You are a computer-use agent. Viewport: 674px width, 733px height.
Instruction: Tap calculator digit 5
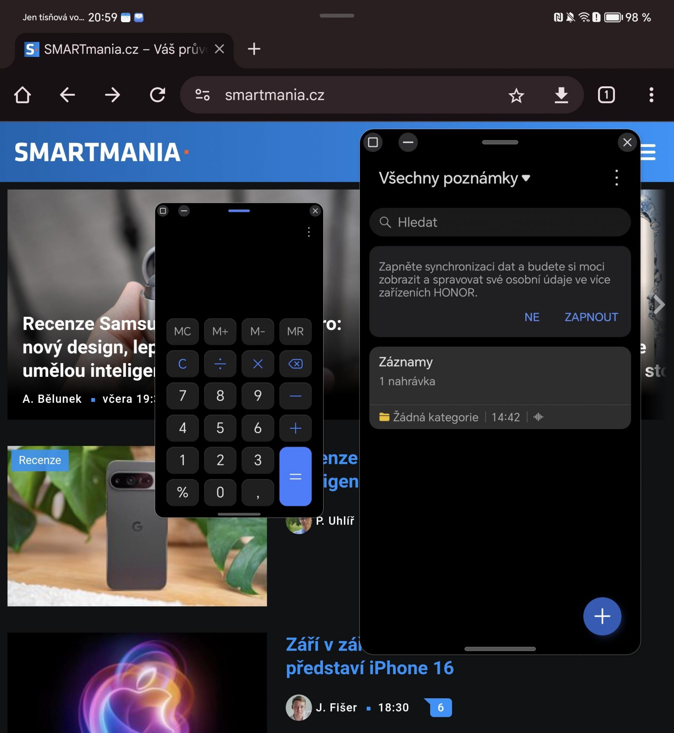click(220, 428)
